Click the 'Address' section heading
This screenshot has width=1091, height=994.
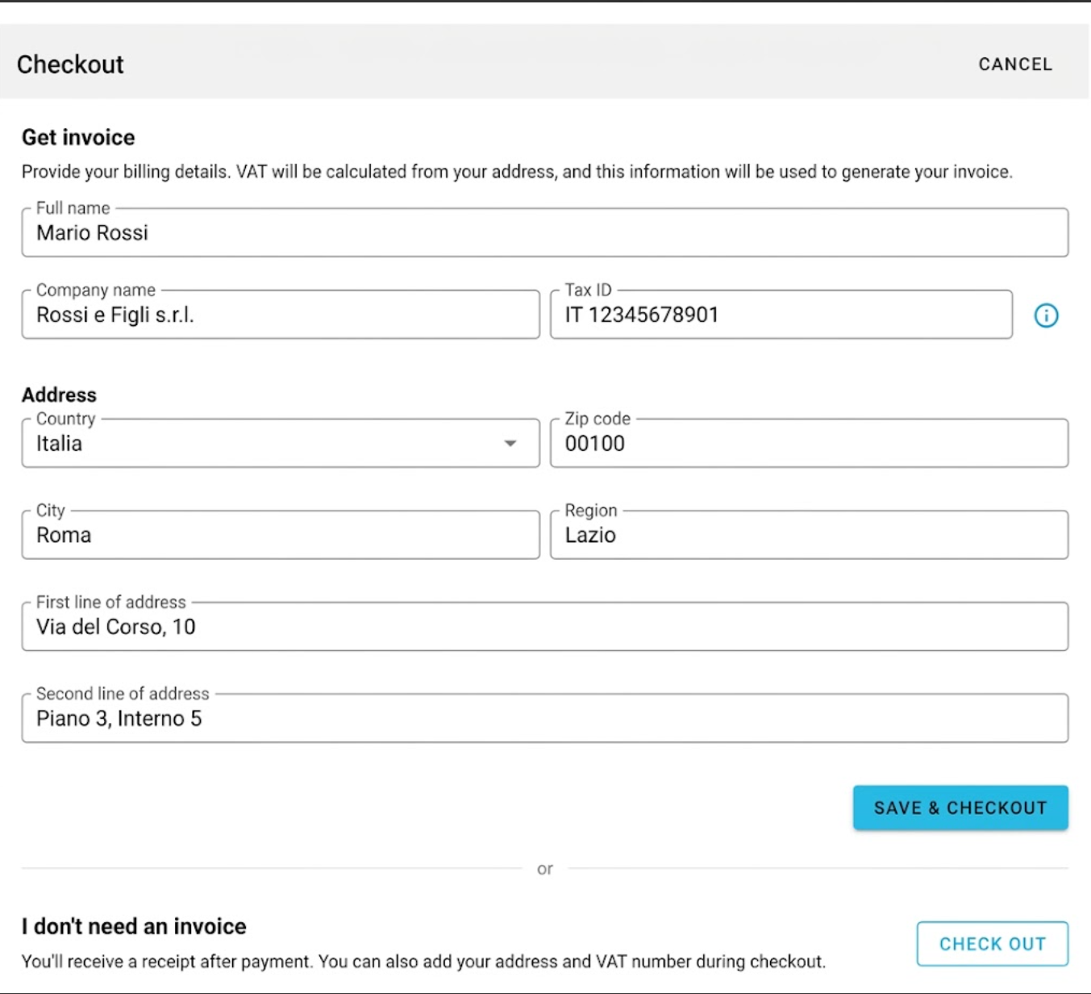[59, 395]
